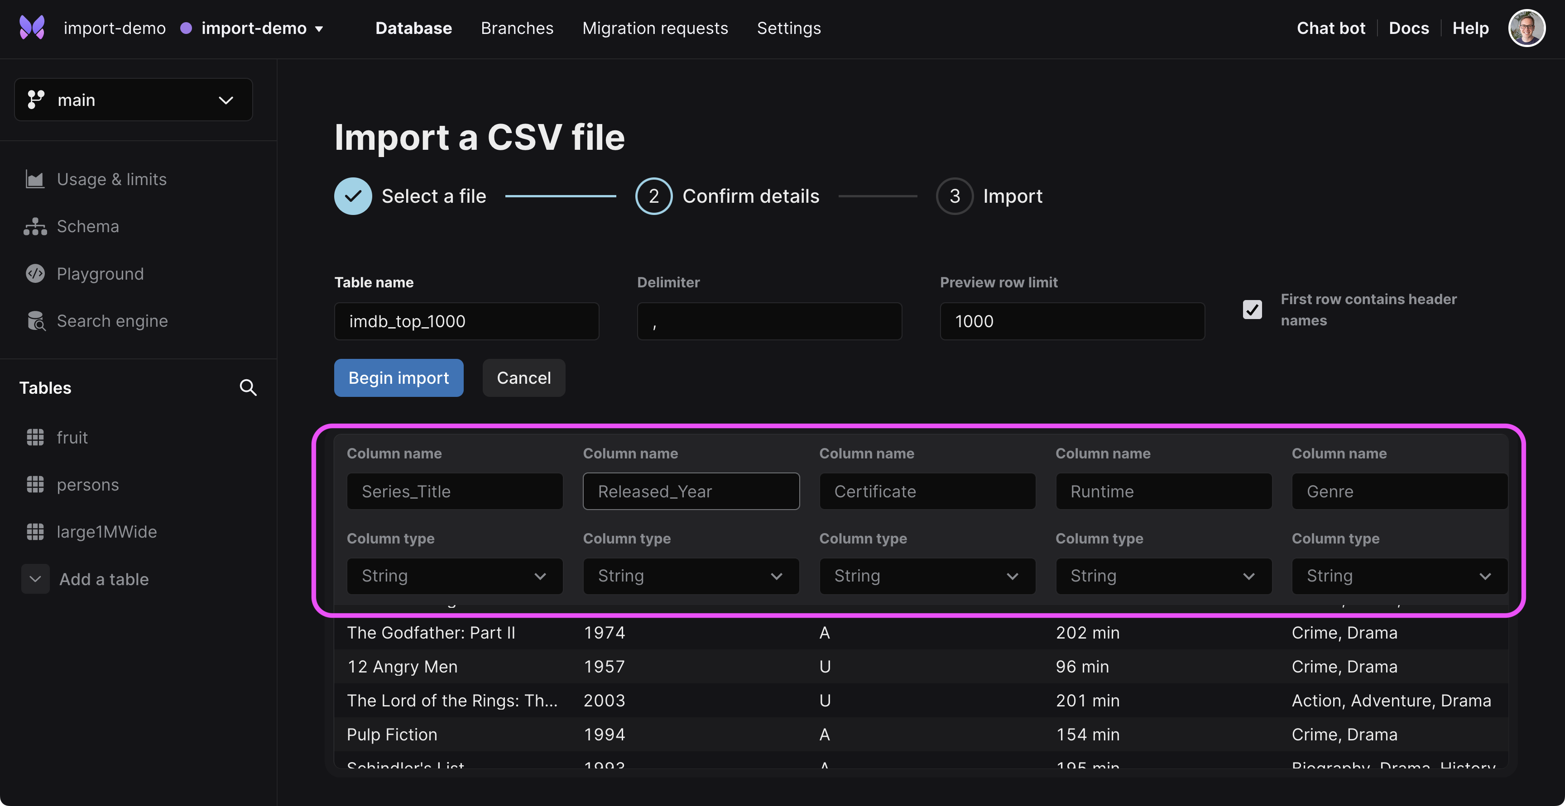Open Usage & limits in sidebar
This screenshot has height=806, width=1565.
[x=112, y=179]
